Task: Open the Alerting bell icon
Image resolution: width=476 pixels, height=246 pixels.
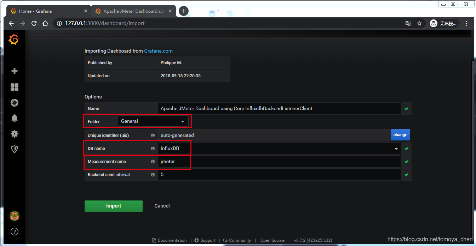Action: click(15, 118)
